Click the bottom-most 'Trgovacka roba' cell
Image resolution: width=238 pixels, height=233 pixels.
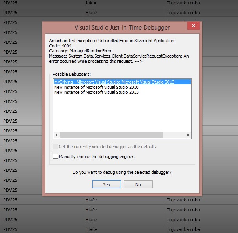click(x=201, y=229)
